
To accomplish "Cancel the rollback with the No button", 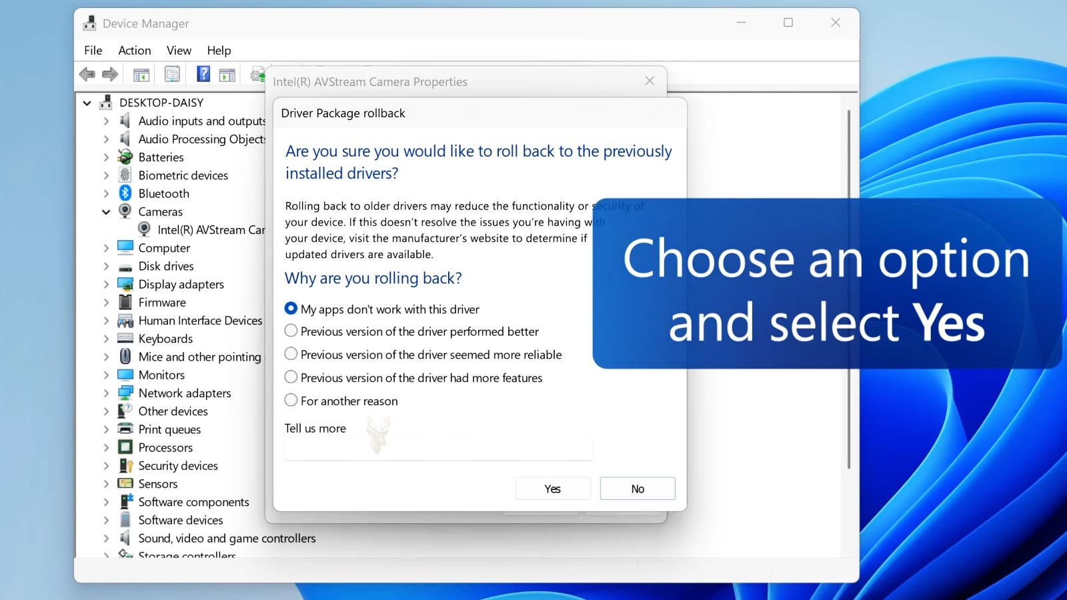I will point(638,489).
